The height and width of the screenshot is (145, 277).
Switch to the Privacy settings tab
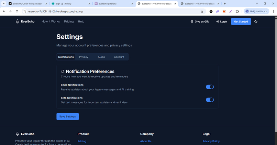[x=84, y=57]
